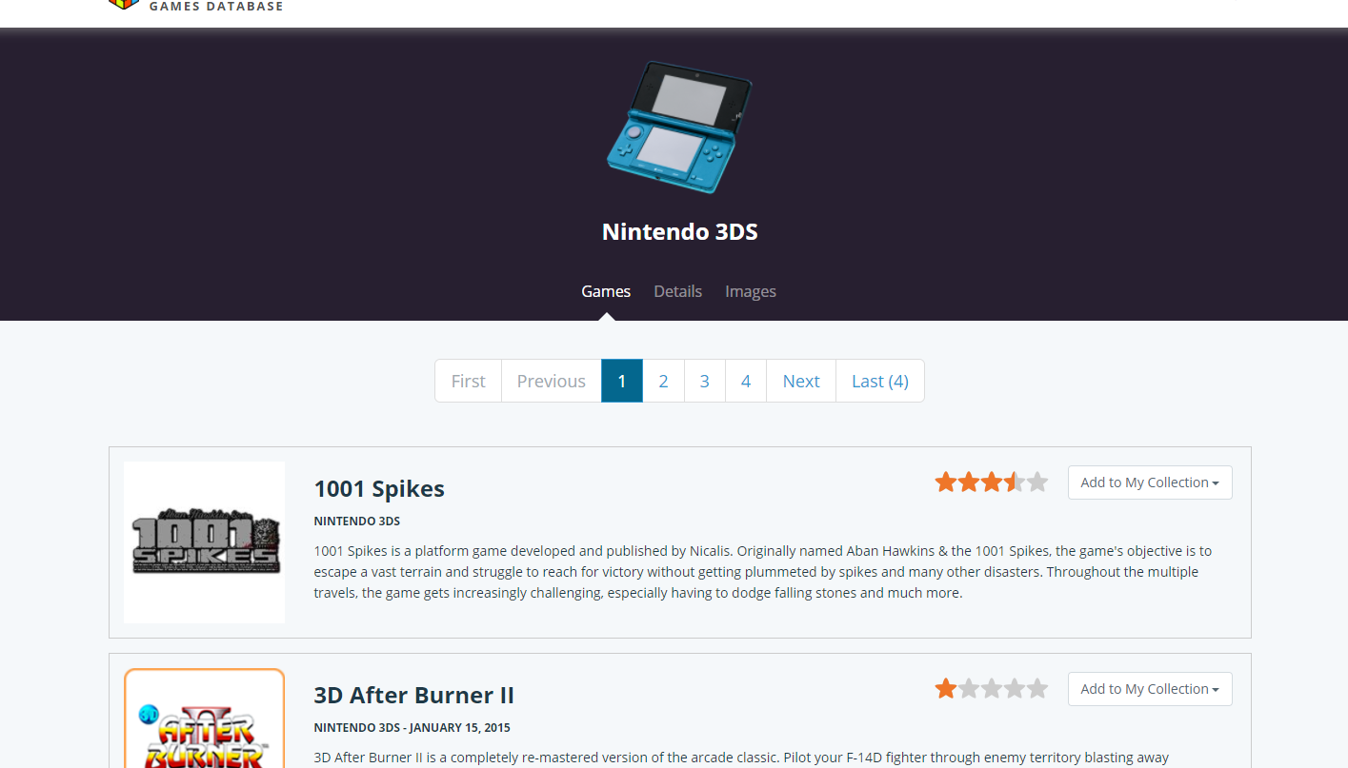Image resolution: width=1348 pixels, height=768 pixels.
Task: Expand Add to My Collection for 3D After Burner II
Action: [x=1150, y=689]
